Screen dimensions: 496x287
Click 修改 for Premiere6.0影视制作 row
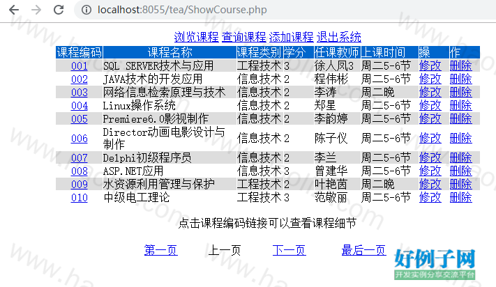coord(430,119)
